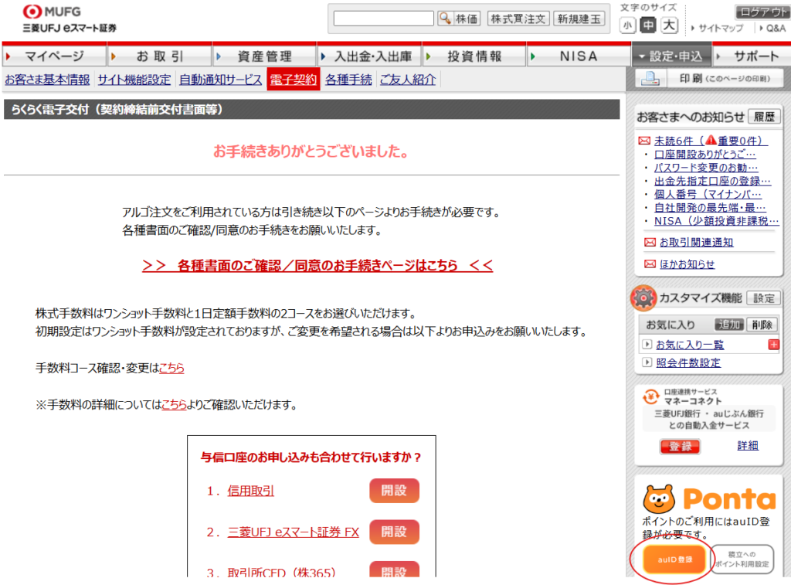Viewport: 791px width, 585px height.
Task: Select large 大 font size
Action: pyautogui.click(x=670, y=26)
